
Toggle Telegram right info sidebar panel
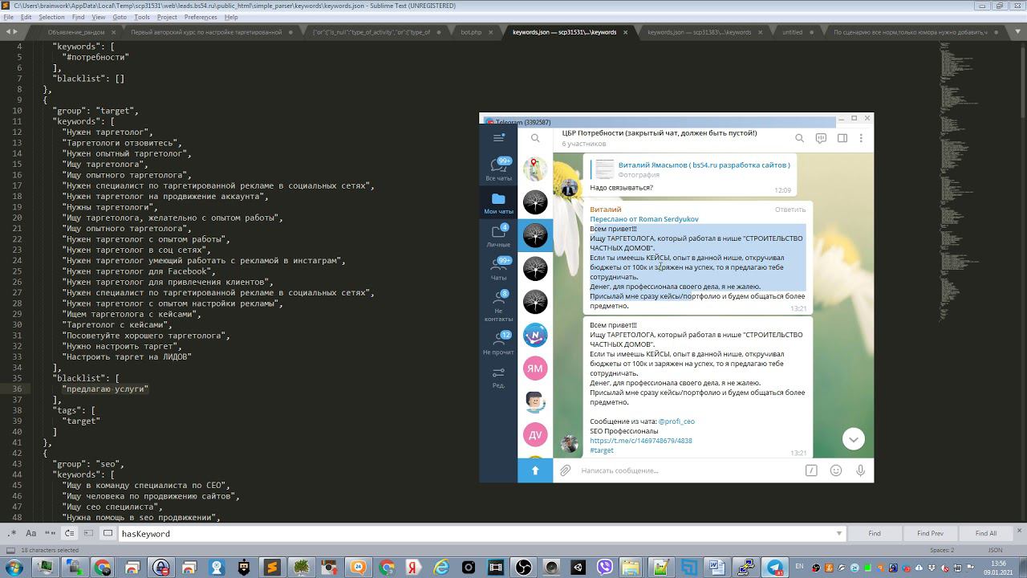pos(842,138)
